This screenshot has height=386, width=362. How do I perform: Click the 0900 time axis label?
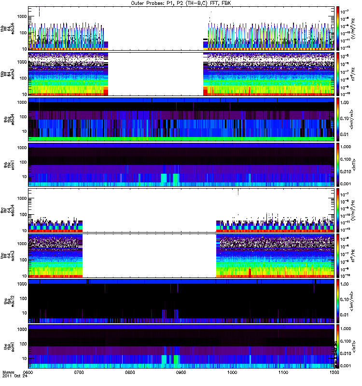tap(181, 372)
